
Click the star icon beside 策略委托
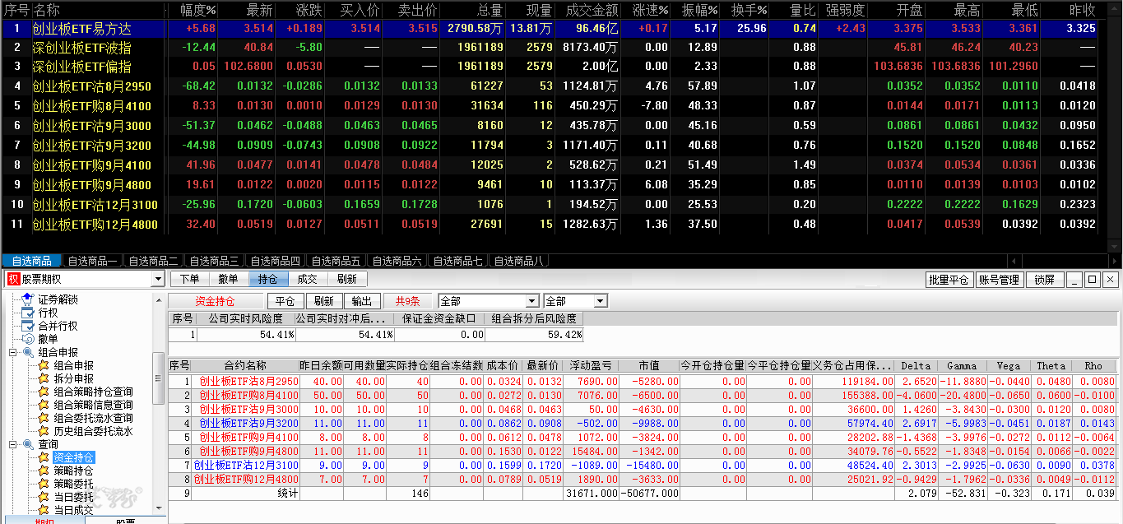coord(44,484)
